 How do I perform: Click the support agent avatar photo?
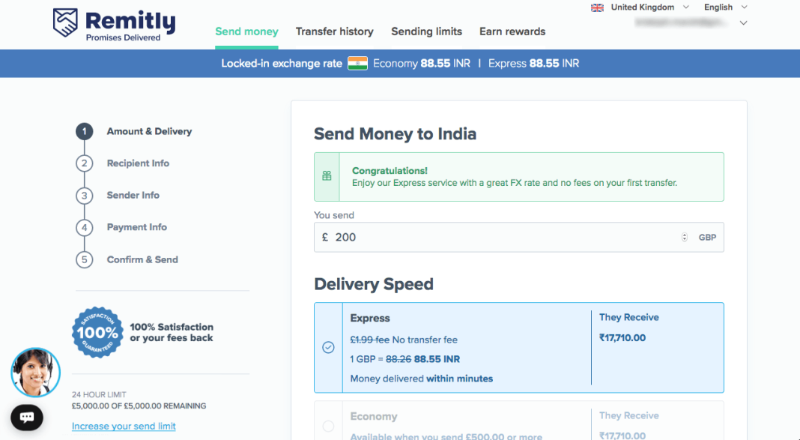(35, 372)
